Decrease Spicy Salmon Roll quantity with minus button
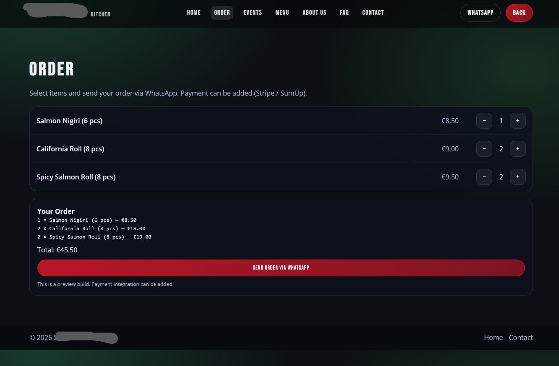Image resolution: width=559 pixels, height=366 pixels. (x=484, y=177)
